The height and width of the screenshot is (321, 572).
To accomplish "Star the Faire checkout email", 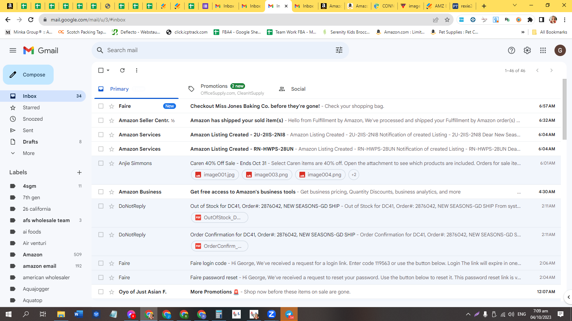I will (x=112, y=106).
